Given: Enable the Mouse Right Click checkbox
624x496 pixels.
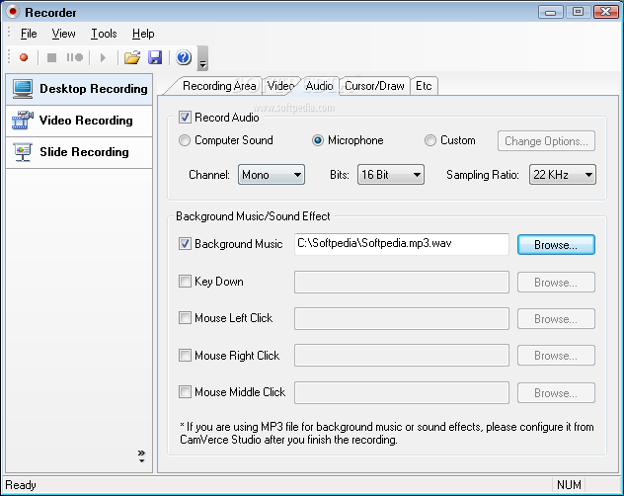Looking at the screenshot, I should coord(185,355).
